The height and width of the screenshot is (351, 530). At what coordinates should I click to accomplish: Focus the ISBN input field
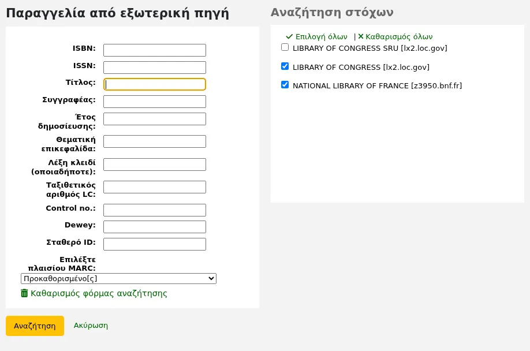point(155,50)
